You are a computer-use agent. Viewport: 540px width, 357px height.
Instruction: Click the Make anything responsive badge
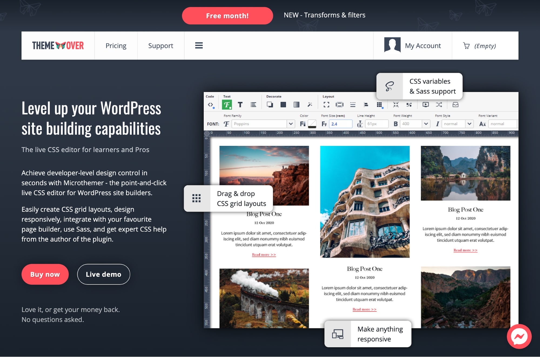click(368, 334)
